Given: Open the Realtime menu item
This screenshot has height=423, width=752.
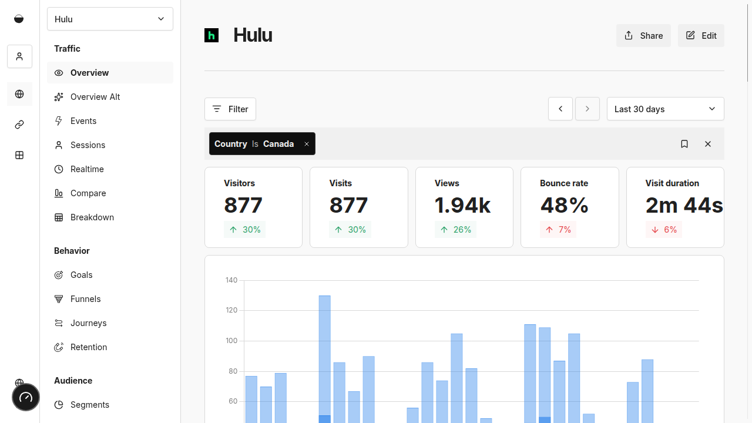Looking at the screenshot, I should tap(87, 169).
